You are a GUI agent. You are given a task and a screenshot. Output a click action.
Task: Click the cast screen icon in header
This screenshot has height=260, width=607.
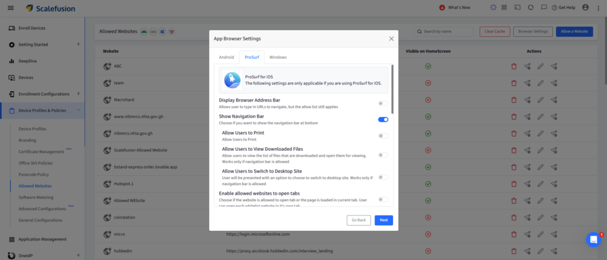pyautogui.click(x=517, y=7)
